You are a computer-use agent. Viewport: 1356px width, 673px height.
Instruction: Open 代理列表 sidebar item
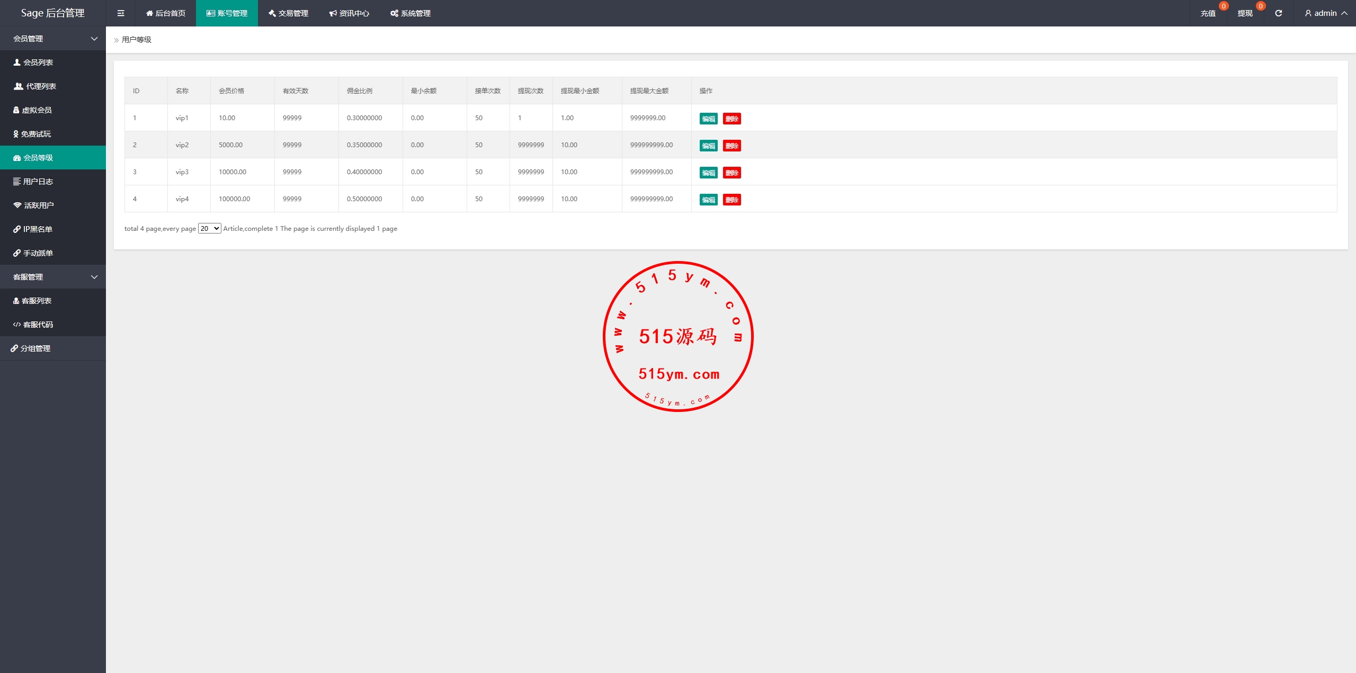(41, 86)
